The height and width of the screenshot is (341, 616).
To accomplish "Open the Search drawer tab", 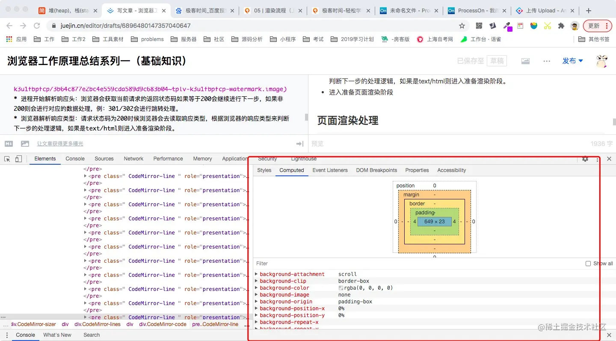I will point(92,335).
